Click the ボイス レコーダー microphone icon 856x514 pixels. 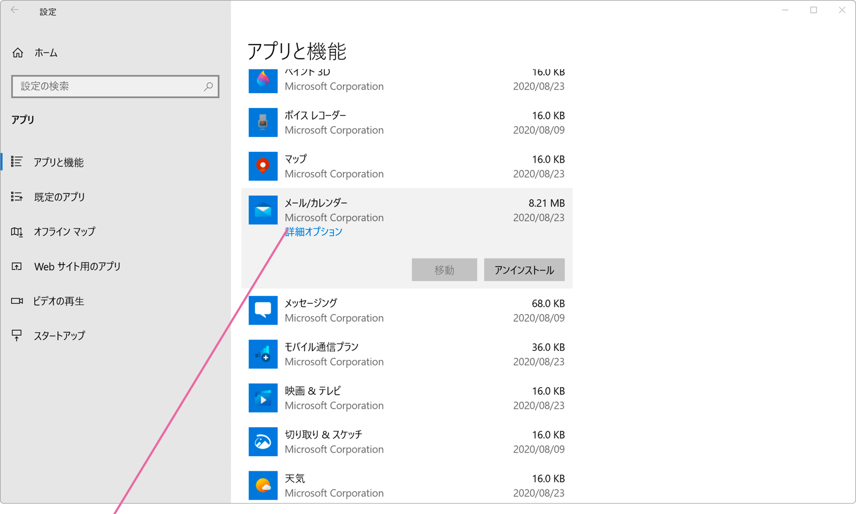tap(263, 122)
